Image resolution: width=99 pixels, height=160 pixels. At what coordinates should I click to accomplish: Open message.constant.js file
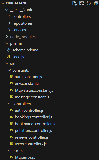point(32,97)
